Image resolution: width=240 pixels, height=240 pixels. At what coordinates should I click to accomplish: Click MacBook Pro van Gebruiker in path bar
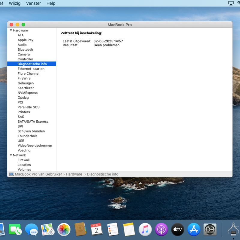pos(38,174)
